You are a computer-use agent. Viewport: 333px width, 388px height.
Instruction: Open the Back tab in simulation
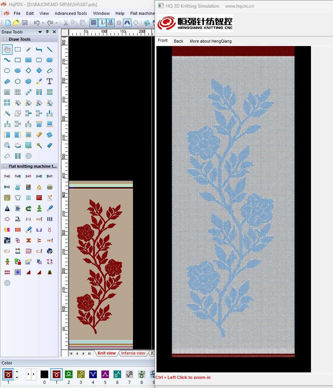178,41
